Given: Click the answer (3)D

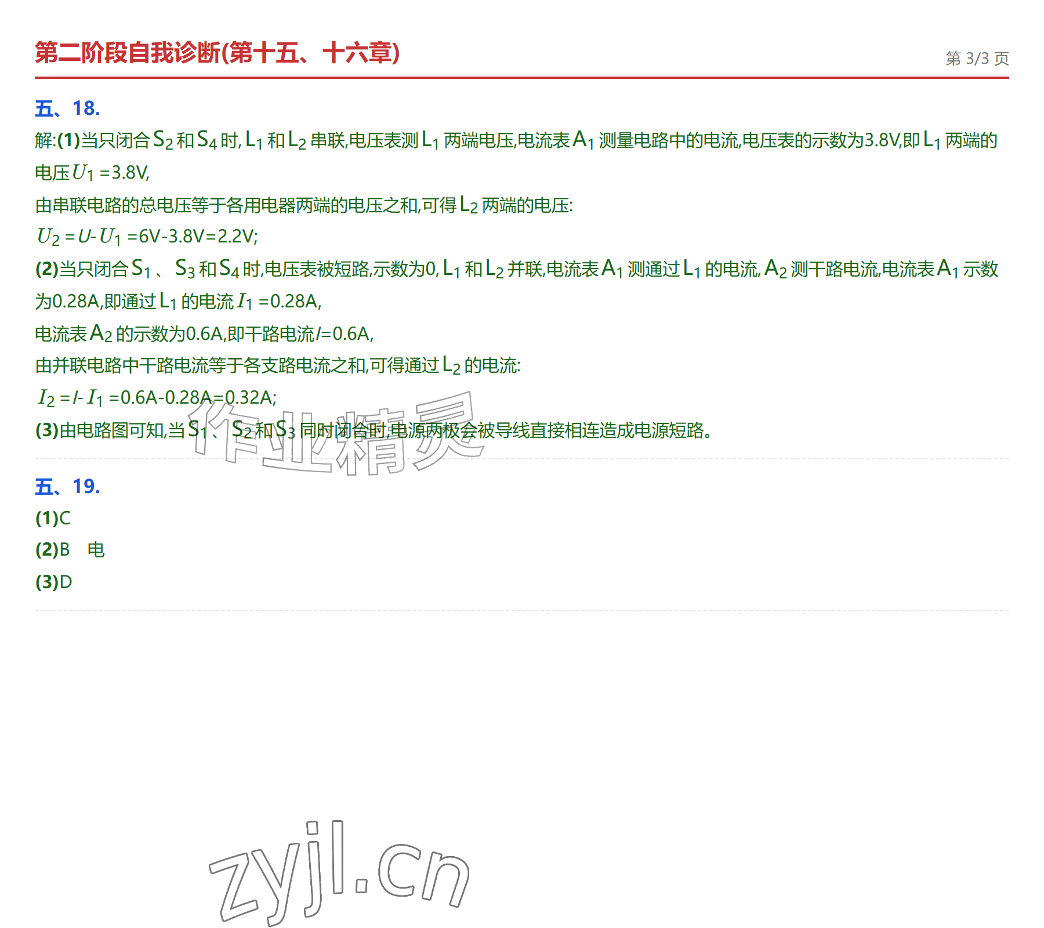Looking at the screenshot, I should (53, 582).
